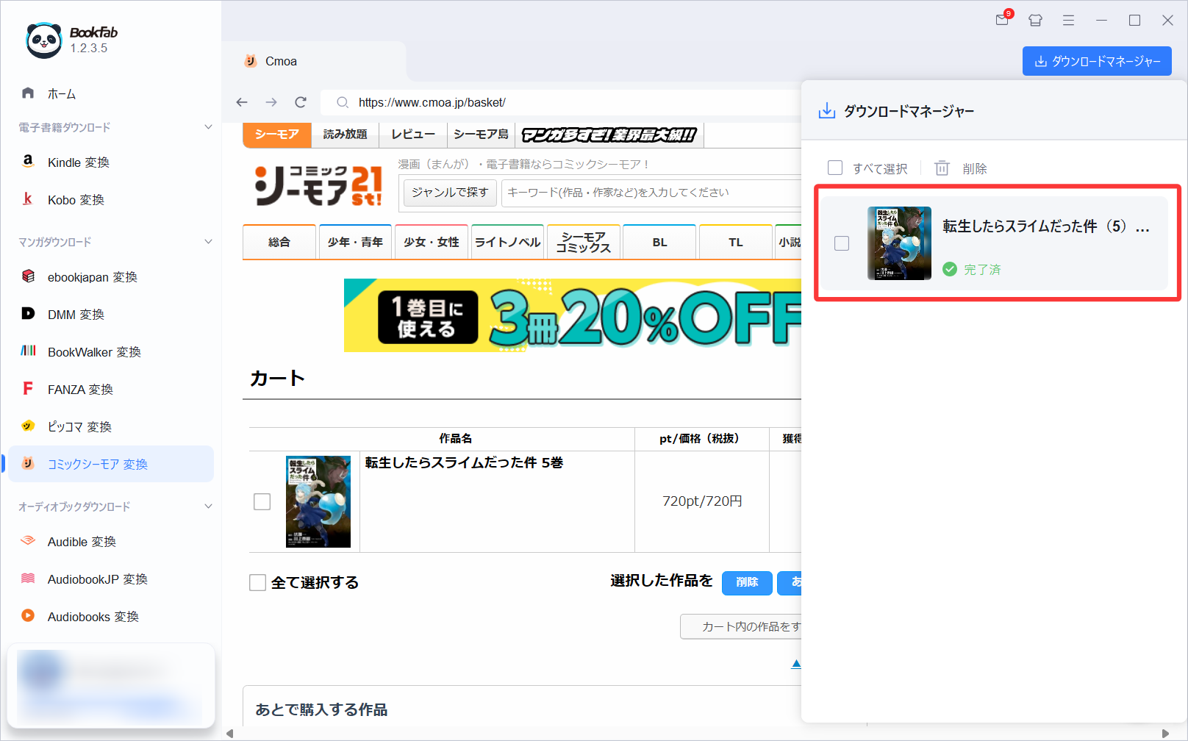Go forward with the browser forward arrow
The width and height of the screenshot is (1188, 741).
(x=271, y=102)
